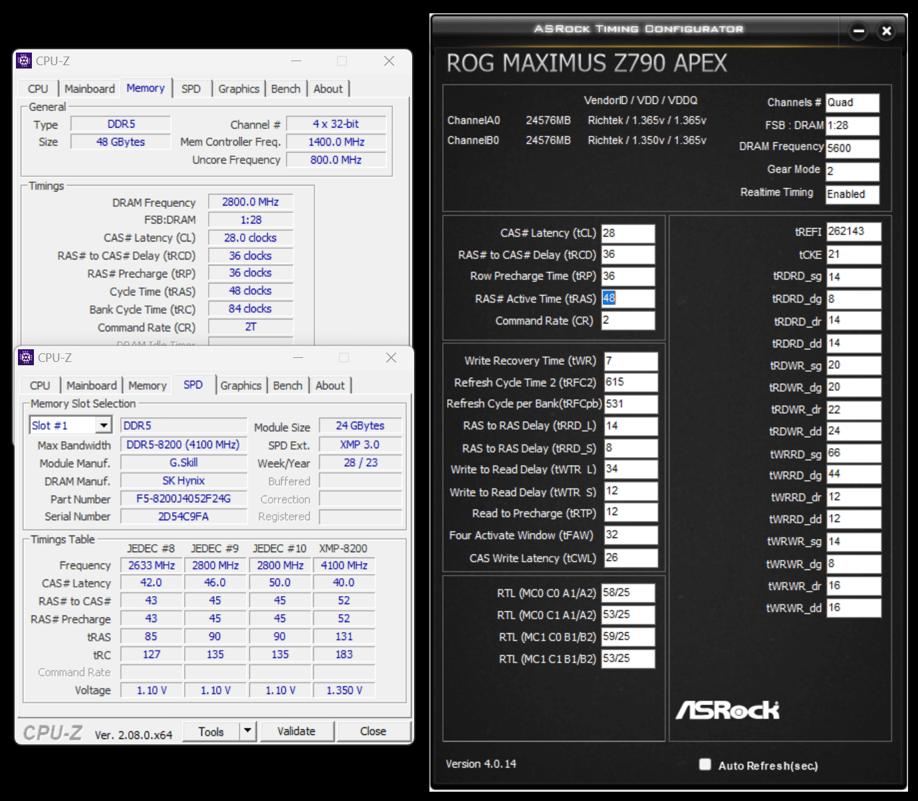
Task: Open About tab in lower CPU-Z window
Action: point(330,385)
